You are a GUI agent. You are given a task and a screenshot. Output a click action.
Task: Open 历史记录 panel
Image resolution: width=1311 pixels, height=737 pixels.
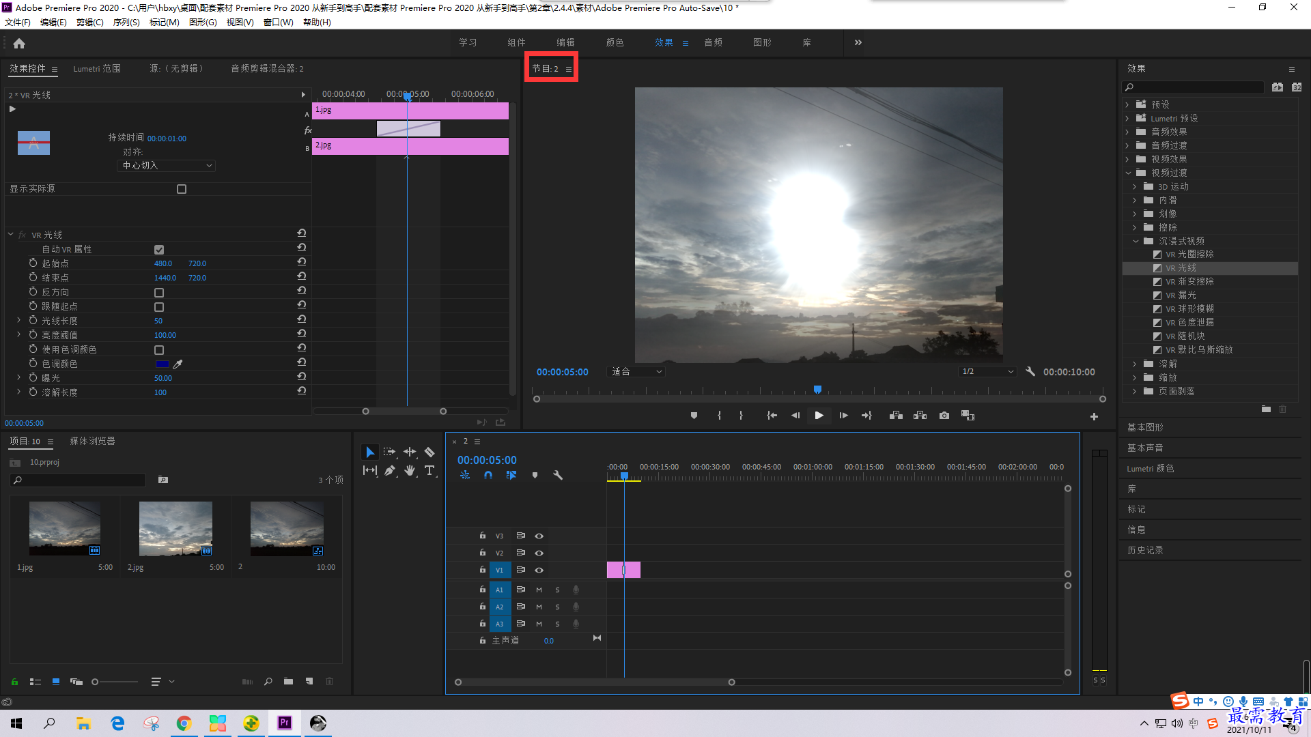pyautogui.click(x=1145, y=550)
